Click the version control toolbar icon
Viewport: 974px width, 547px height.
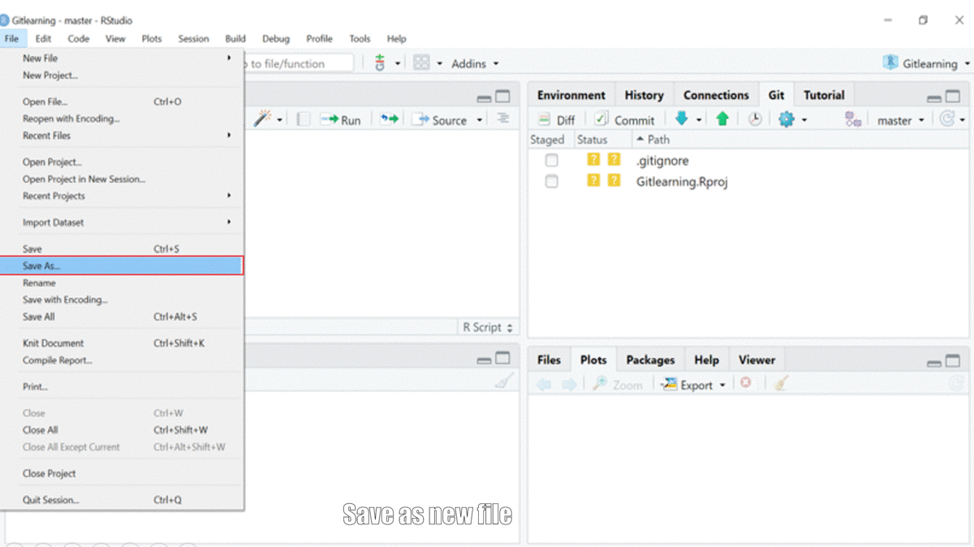coord(380,63)
